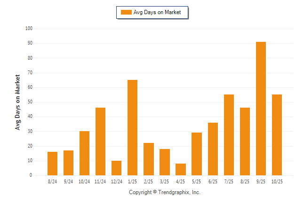This screenshot has width=304, height=204.
Task: Select the 10/25 bar in chart
Action: 277,135
